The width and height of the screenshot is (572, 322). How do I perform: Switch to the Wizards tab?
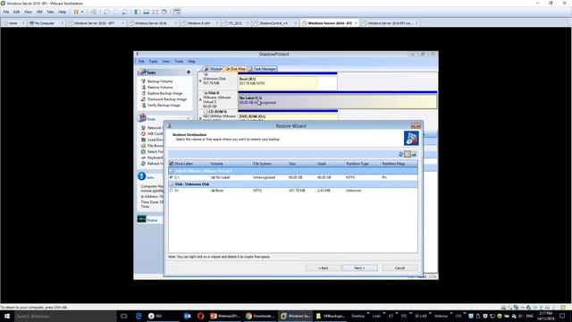tap(214, 69)
